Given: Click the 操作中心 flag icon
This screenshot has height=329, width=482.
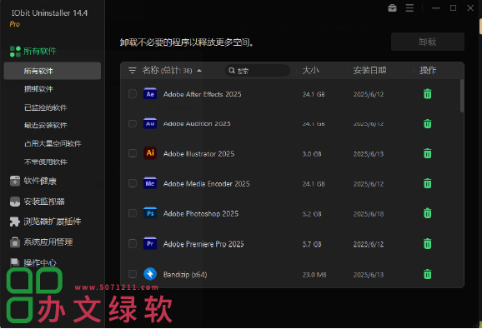Looking at the screenshot, I should point(15,262).
